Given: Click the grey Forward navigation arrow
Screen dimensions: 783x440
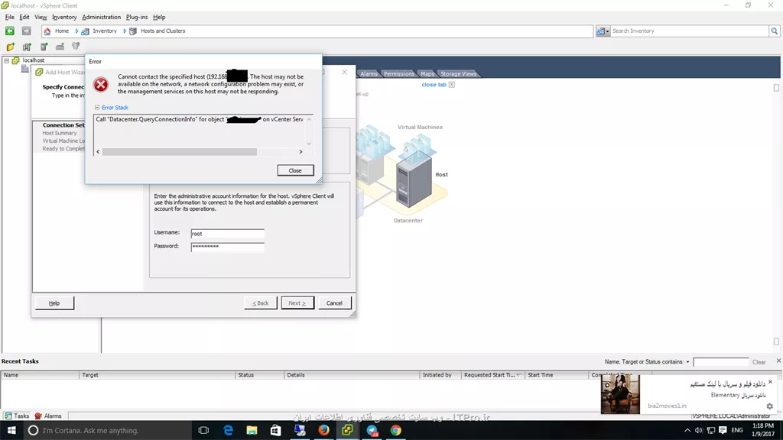Looking at the screenshot, I should [x=26, y=31].
